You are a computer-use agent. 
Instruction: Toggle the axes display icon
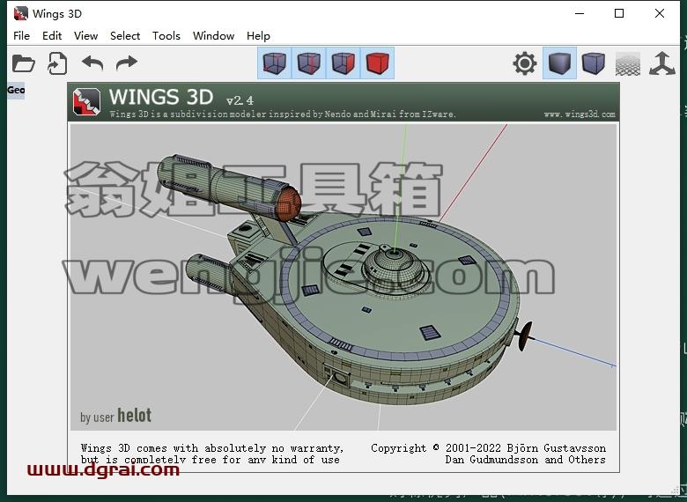662,63
